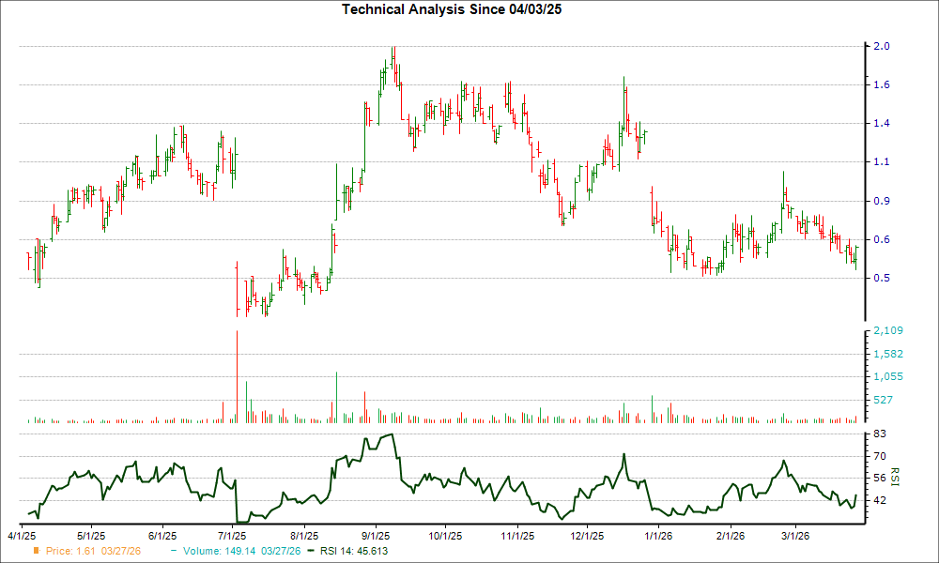Image resolution: width=939 pixels, height=563 pixels.
Task: Click the RSI 56 axis label
Action: (x=880, y=478)
